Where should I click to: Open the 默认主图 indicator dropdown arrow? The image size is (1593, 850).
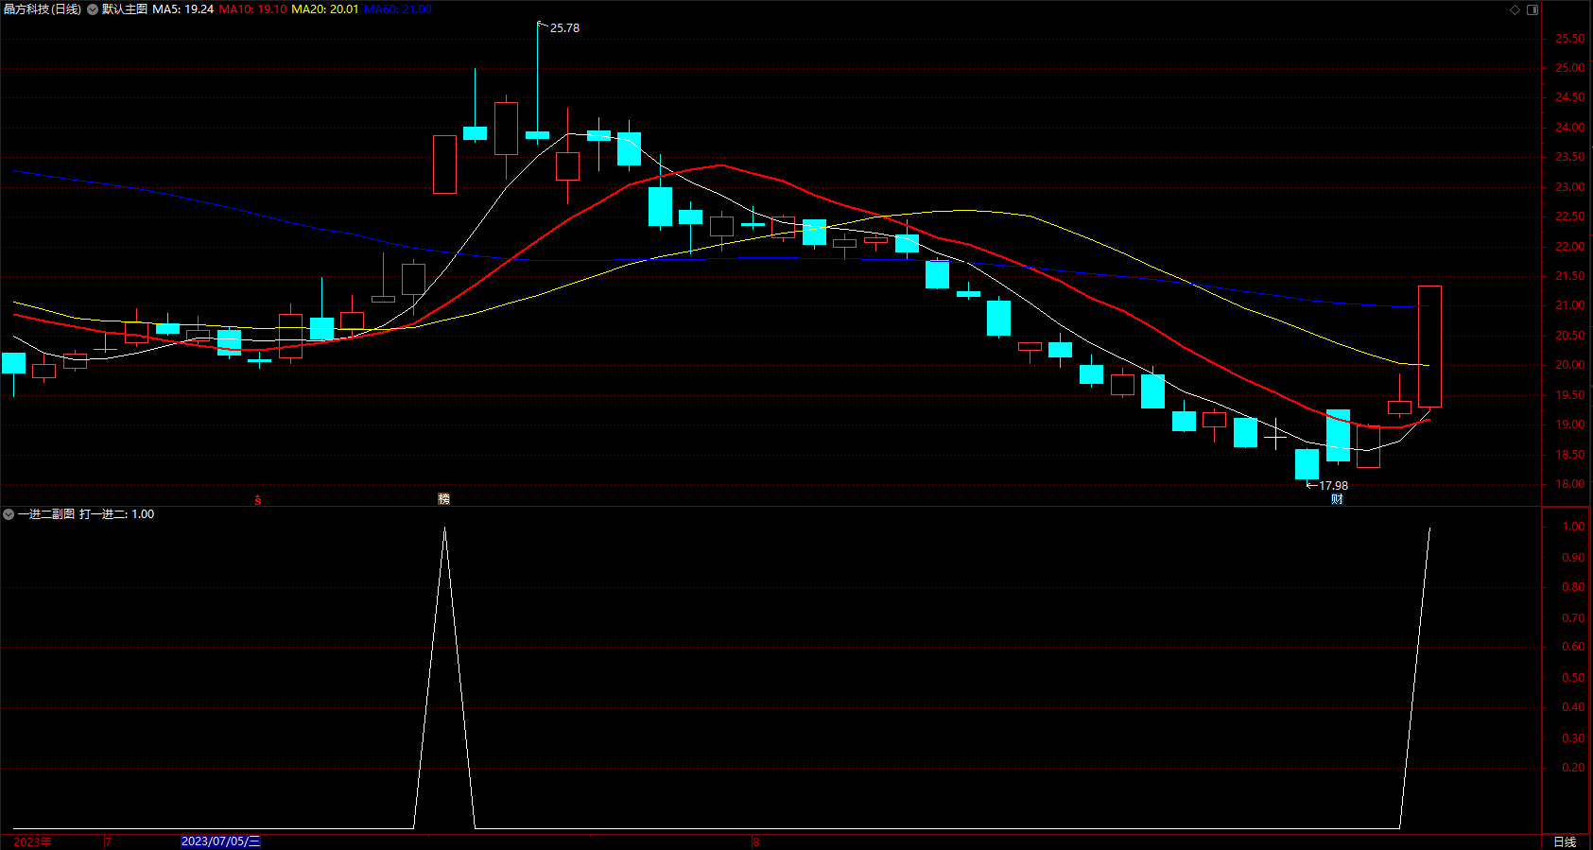click(93, 9)
